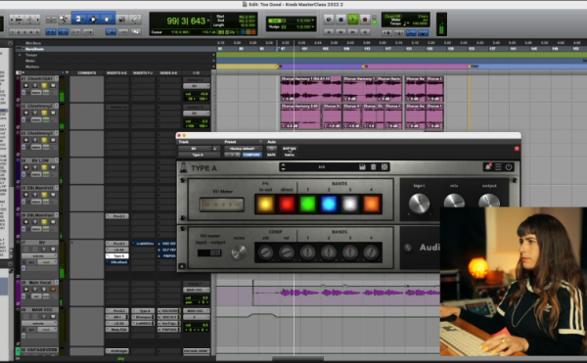
Task: Open the factory default preset dropdown
Action: [243, 149]
